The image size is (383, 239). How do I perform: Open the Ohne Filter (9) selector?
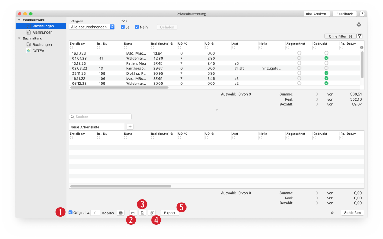(340, 36)
